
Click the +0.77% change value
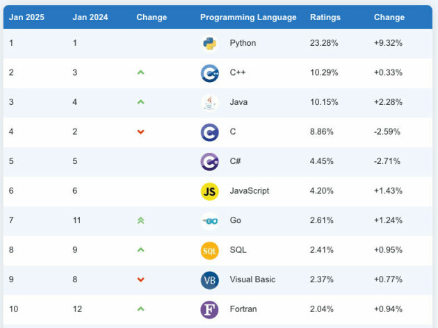(x=388, y=279)
